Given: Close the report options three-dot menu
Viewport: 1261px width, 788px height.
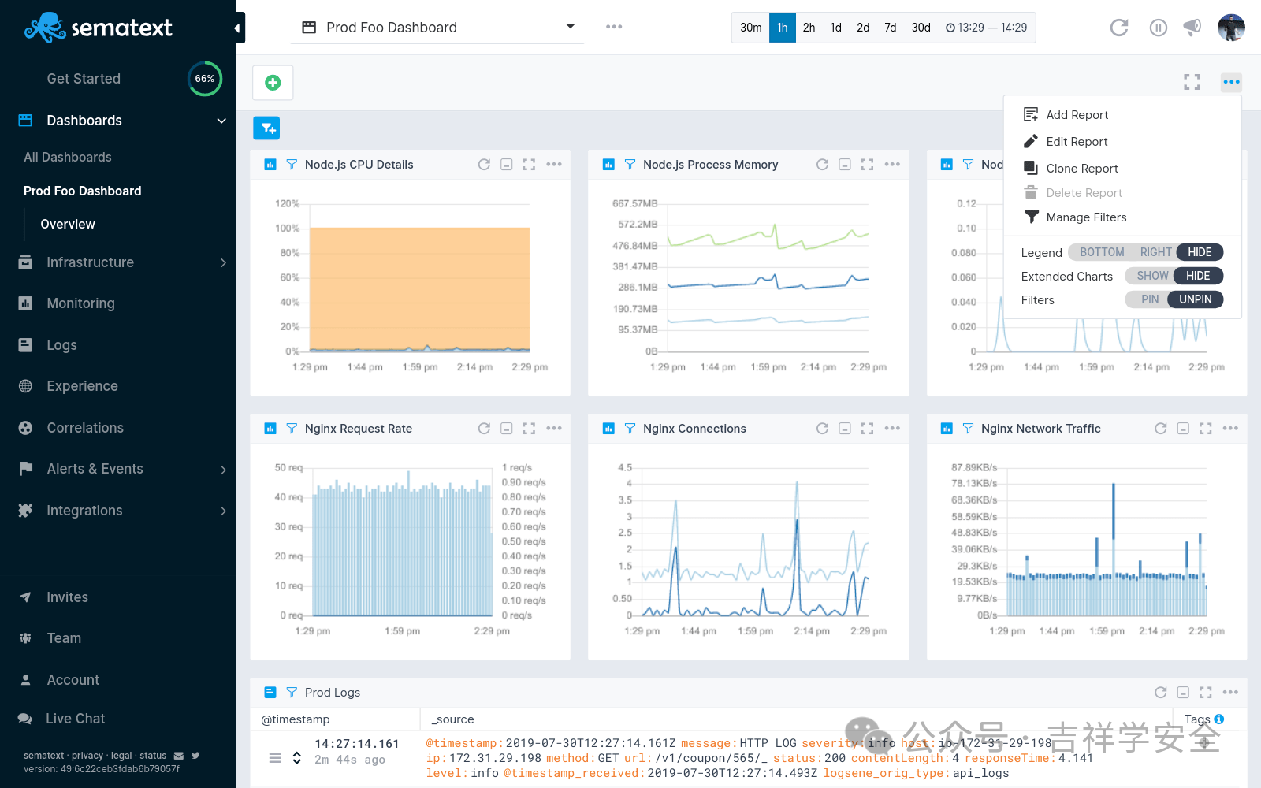Looking at the screenshot, I should point(1232,82).
